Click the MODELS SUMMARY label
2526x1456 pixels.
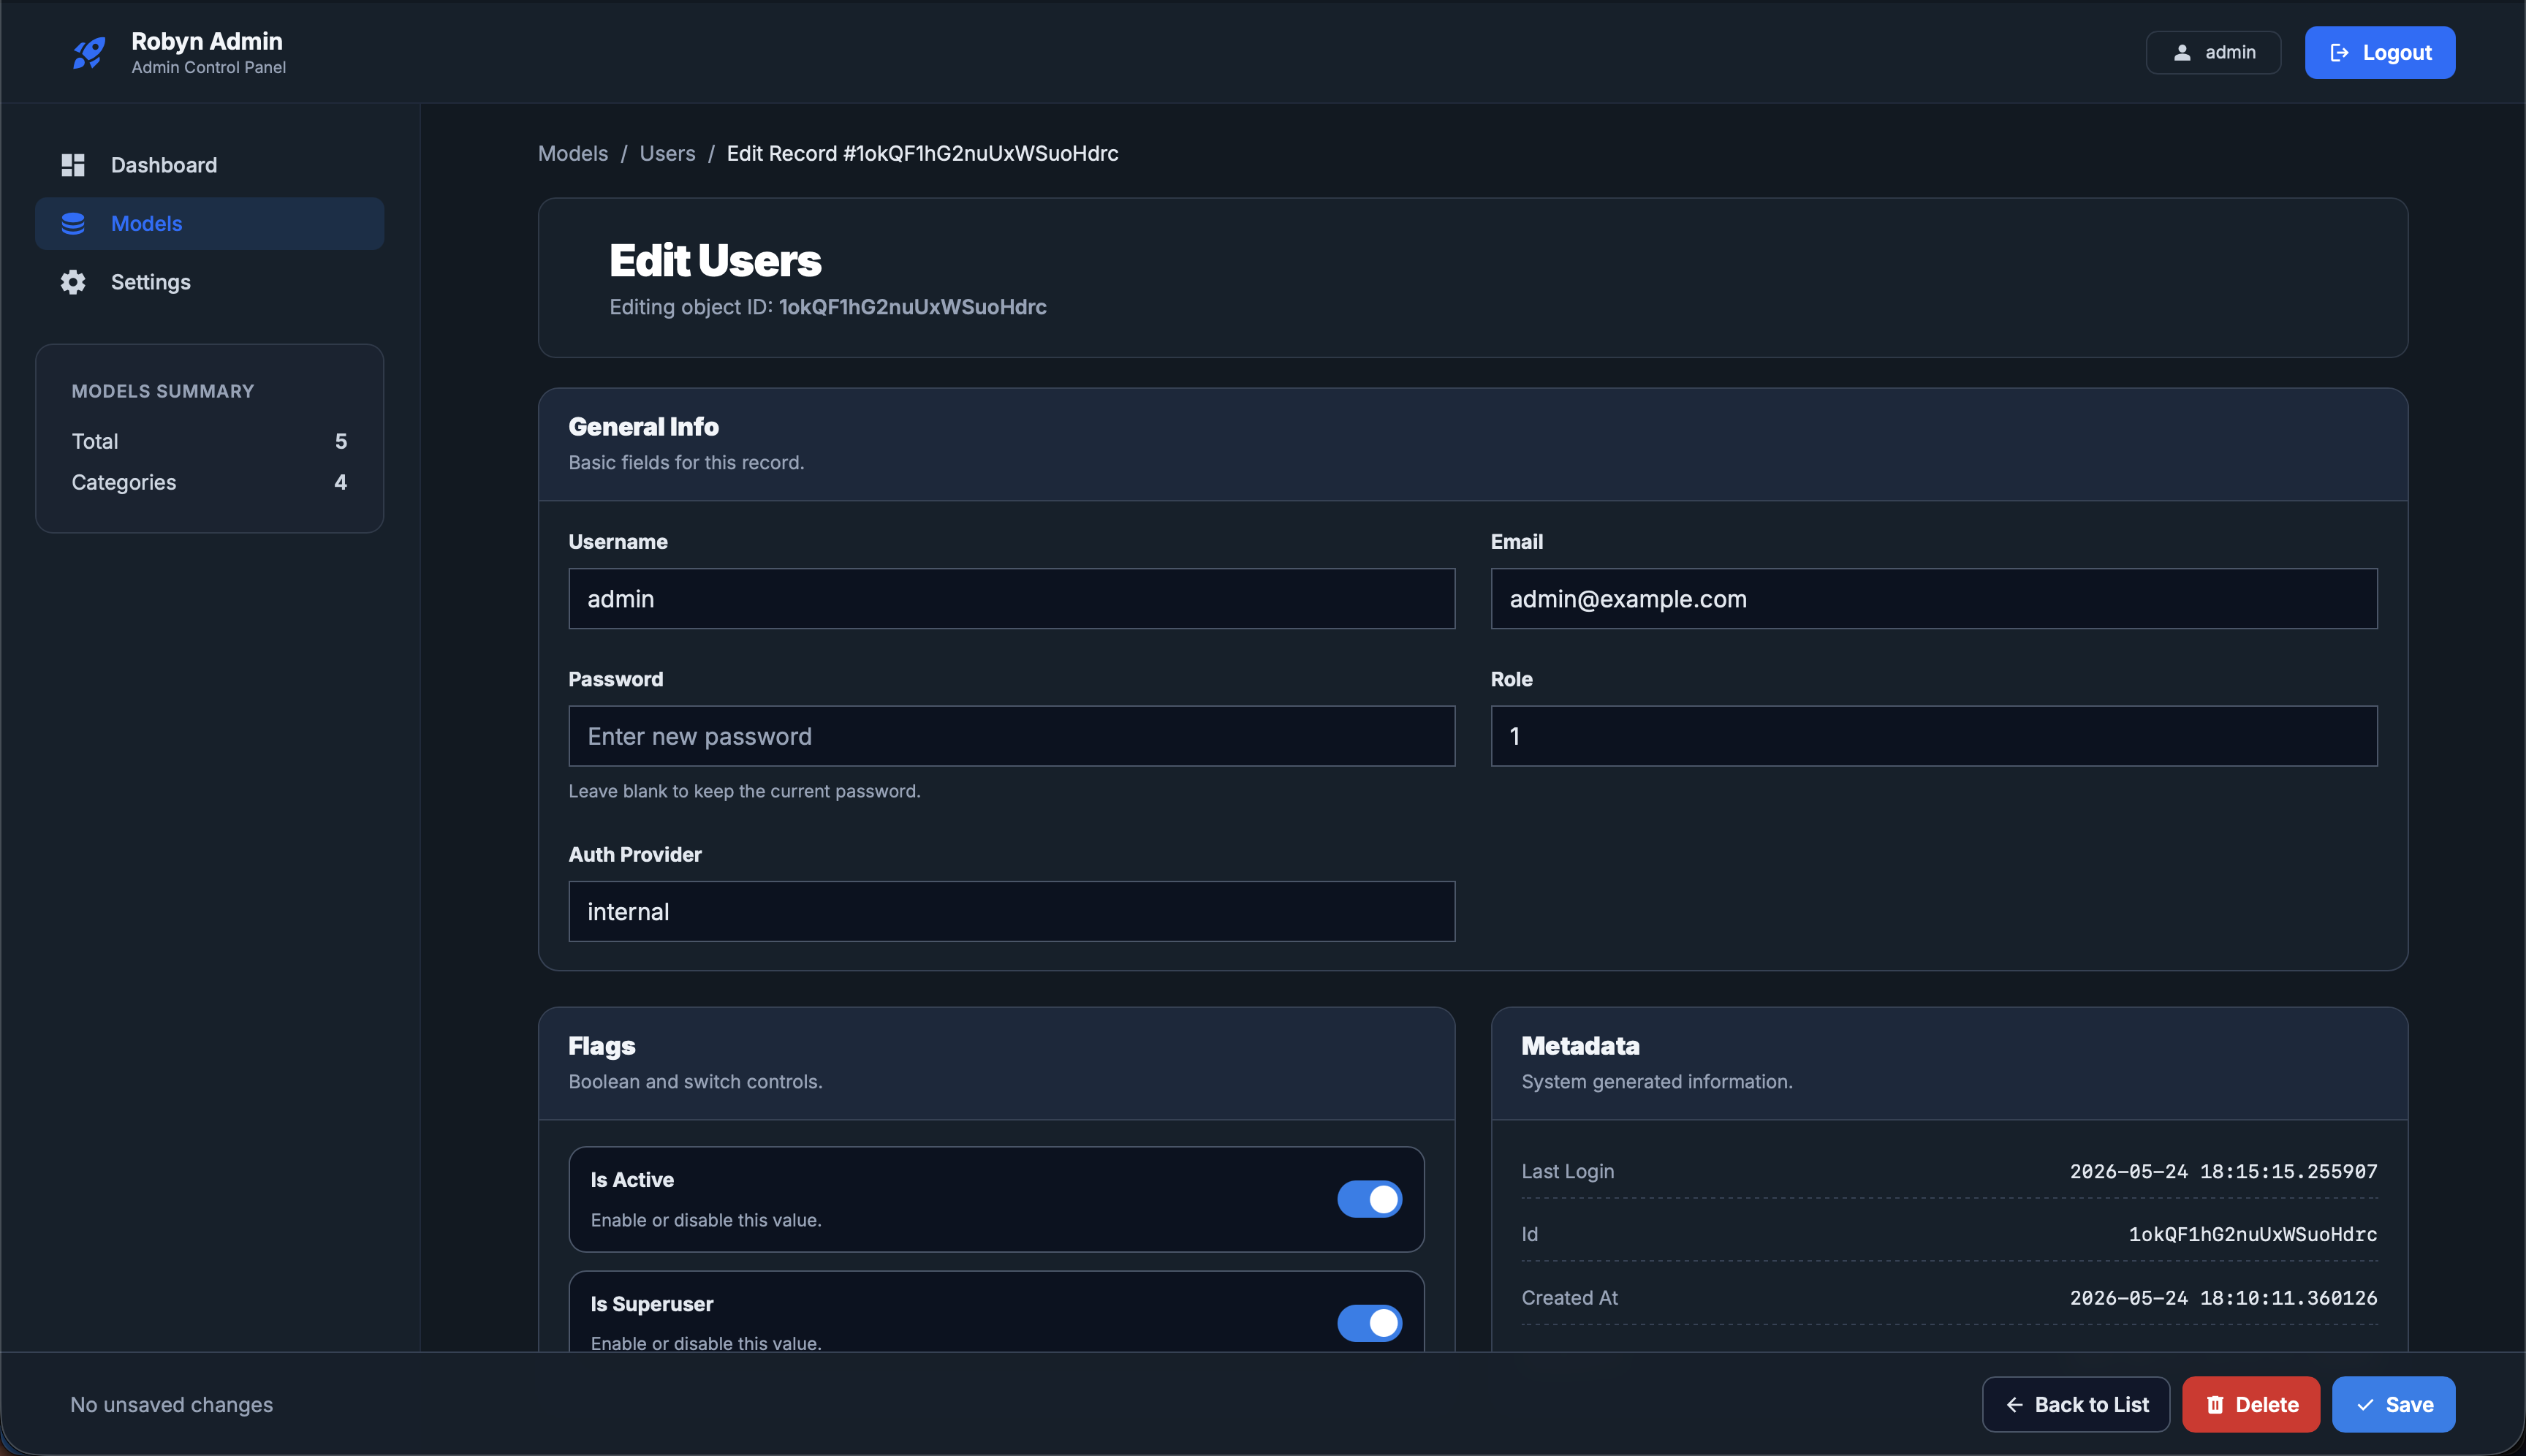pos(163,391)
